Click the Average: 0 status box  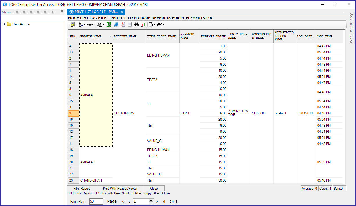pyautogui.click(x=309, y=189)
